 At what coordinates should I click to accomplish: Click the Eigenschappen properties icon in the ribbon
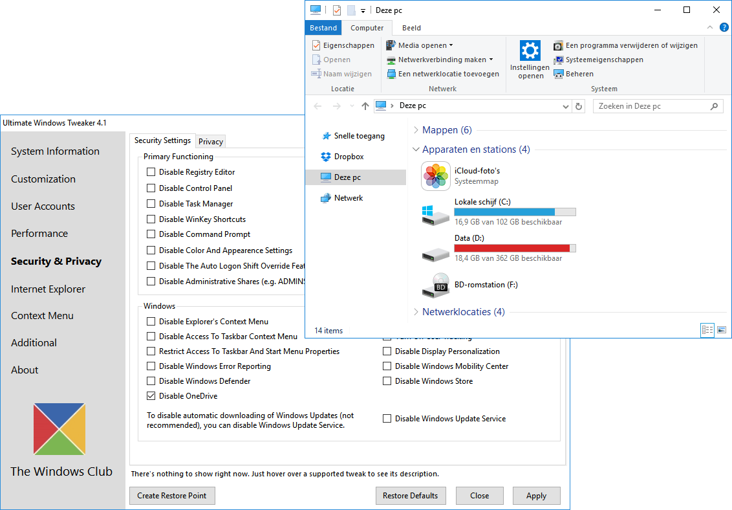click(x=316, y=45)
